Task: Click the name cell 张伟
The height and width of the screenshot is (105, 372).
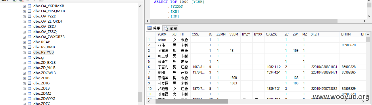Action: [x=163, y=45]
